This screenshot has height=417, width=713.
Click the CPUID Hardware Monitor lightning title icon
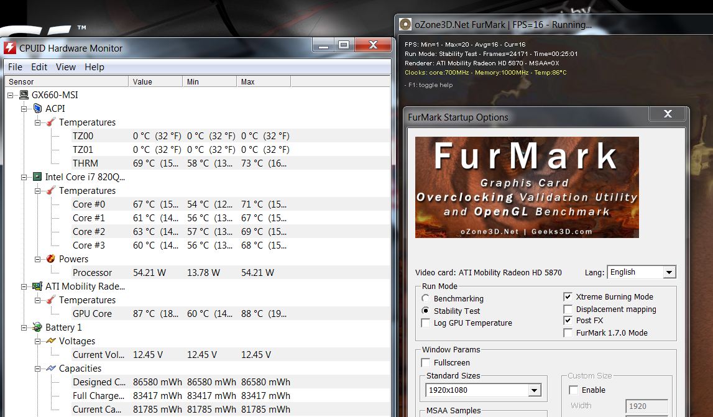point(10,48)
